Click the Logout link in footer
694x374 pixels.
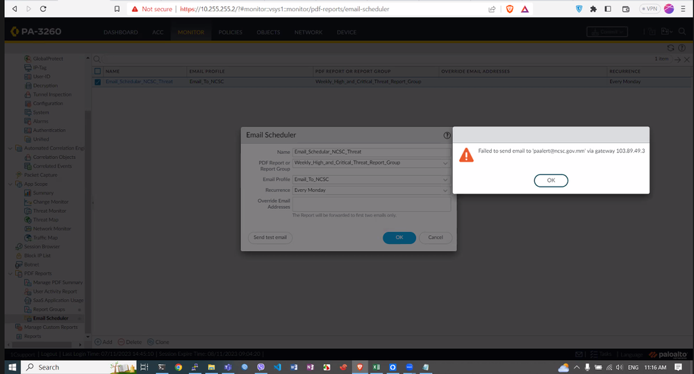tap(49, 354)
